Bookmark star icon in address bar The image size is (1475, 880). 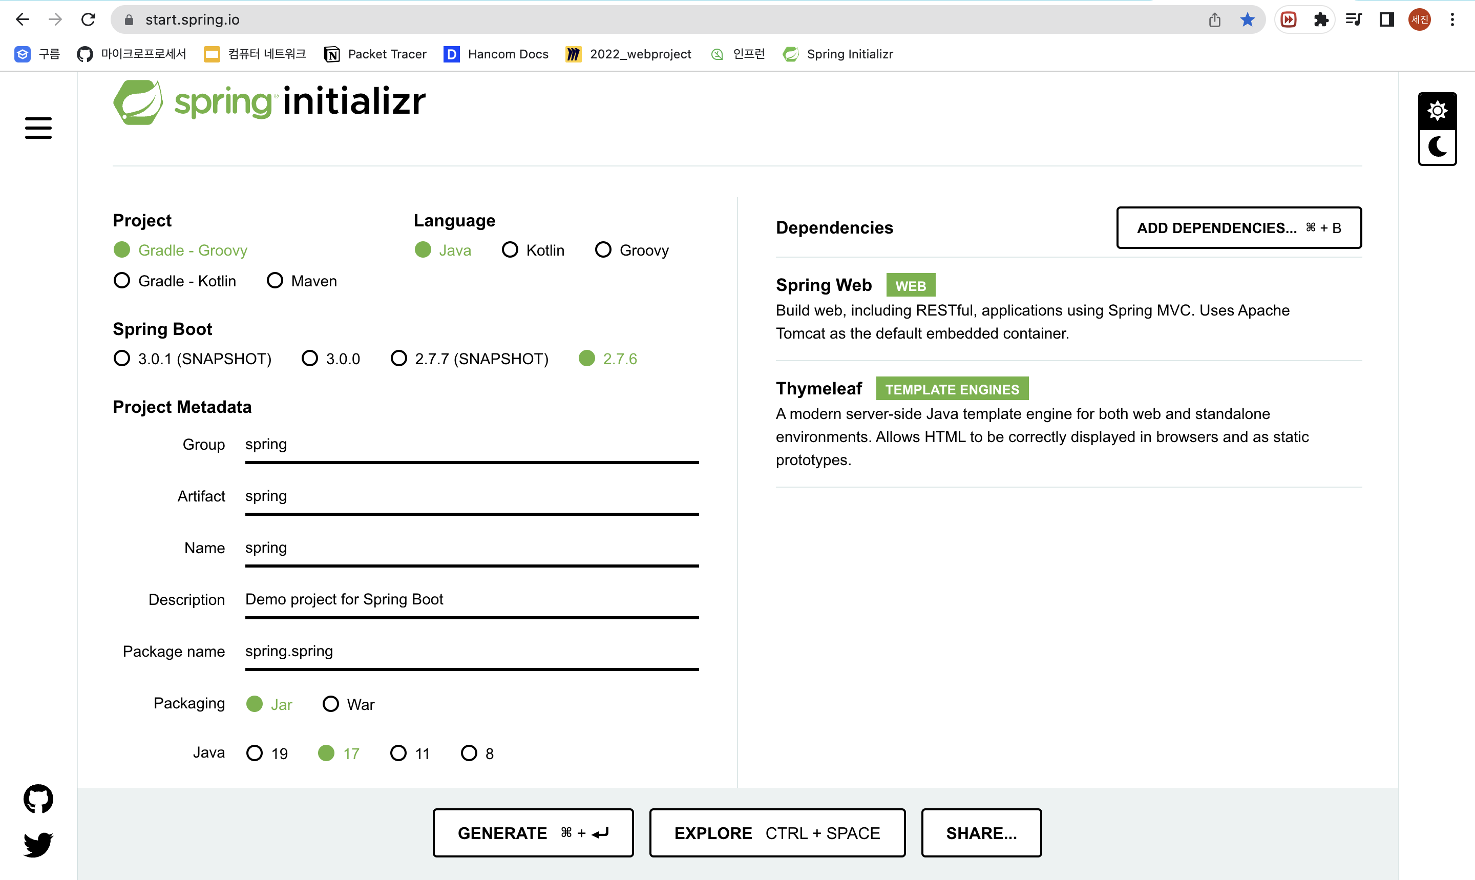click(1247, 19)
